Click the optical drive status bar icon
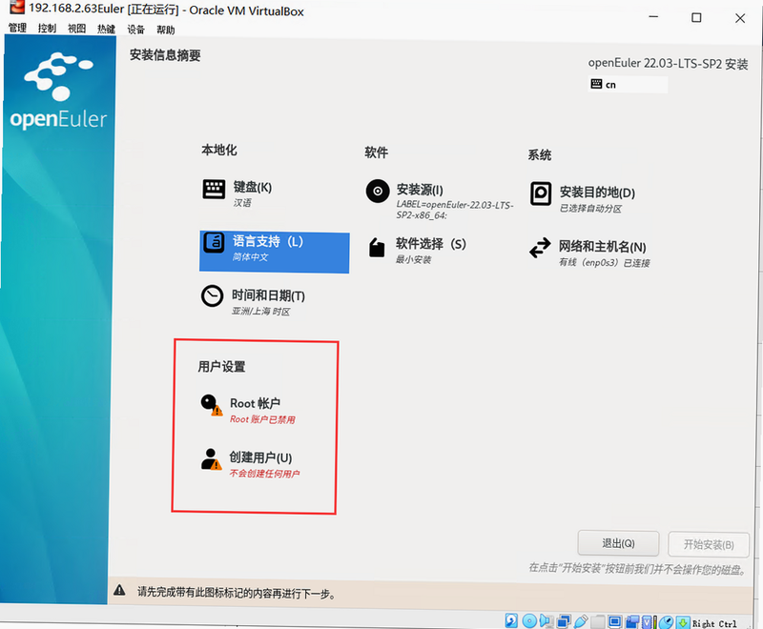 [x=529, y=620]
